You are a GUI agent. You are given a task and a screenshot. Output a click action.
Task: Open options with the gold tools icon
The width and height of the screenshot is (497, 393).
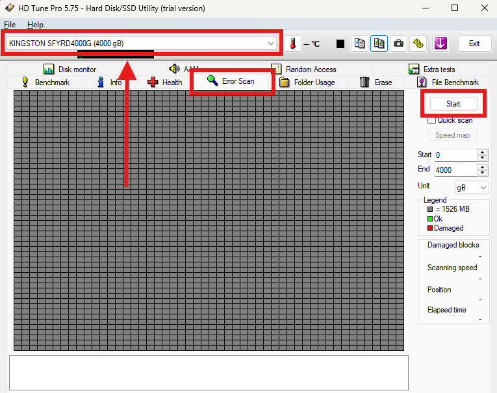click(418, 44)
